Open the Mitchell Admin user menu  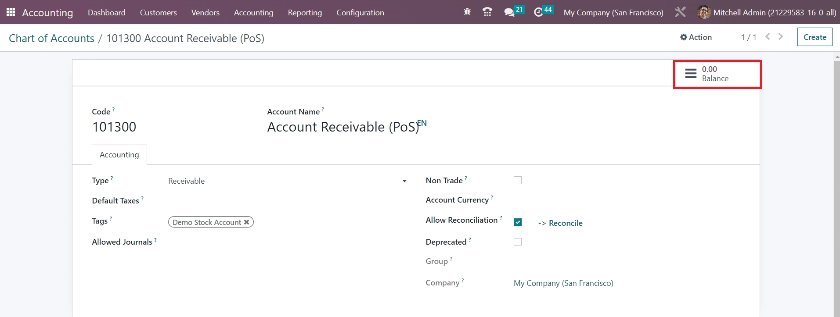tap(767, 12)
